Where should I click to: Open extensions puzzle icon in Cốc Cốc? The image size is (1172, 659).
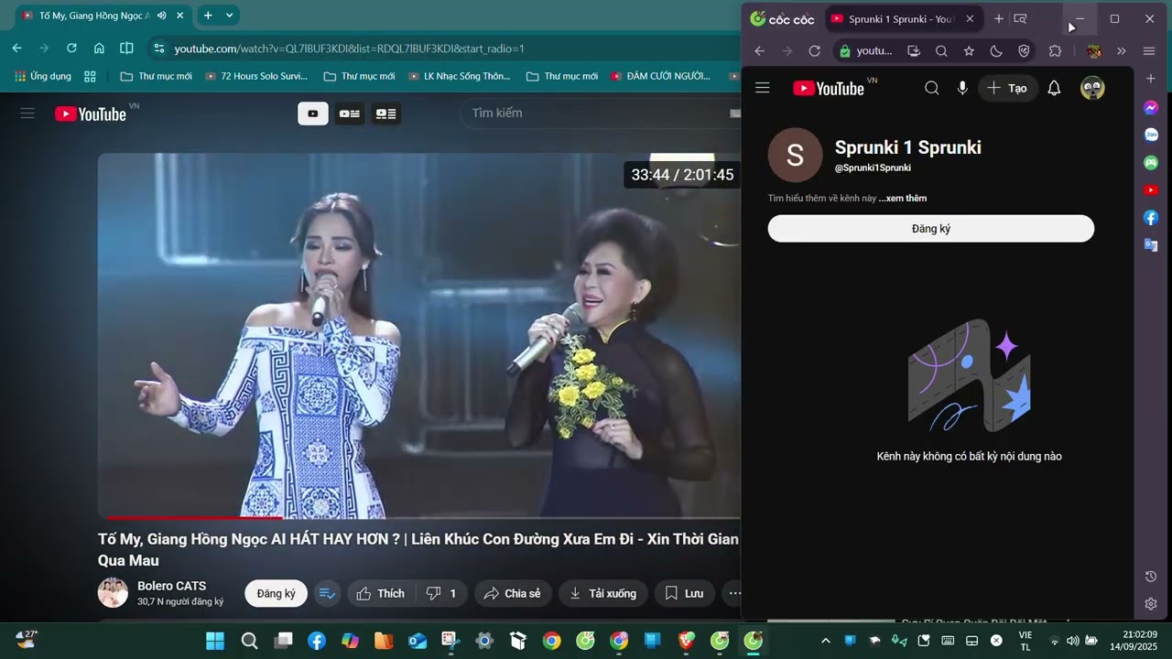(1055, 51)
